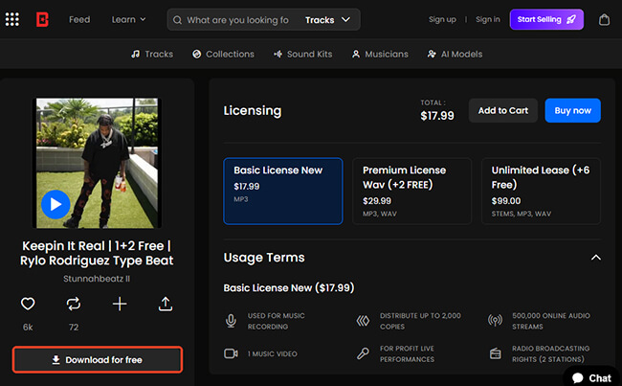
Task: Like the track with heart icon
Action: click(28, 305)
